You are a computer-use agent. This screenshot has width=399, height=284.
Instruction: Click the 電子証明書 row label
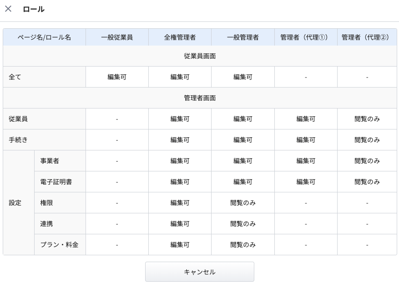click(56, 182)
